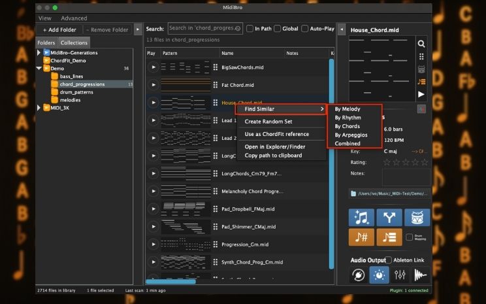Click the blue snare drum button
486x304 pixels.
click(417, 217)
